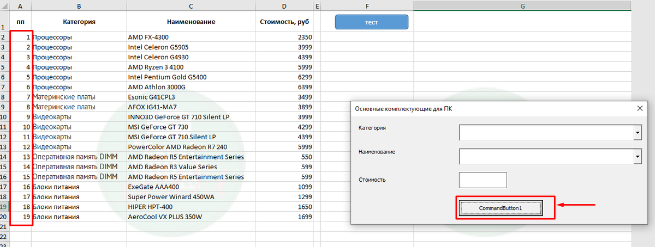Select cell "AeroCool VX PLUS 350W"
Viewport: 655px width, 247px height.
coord(191,217)
